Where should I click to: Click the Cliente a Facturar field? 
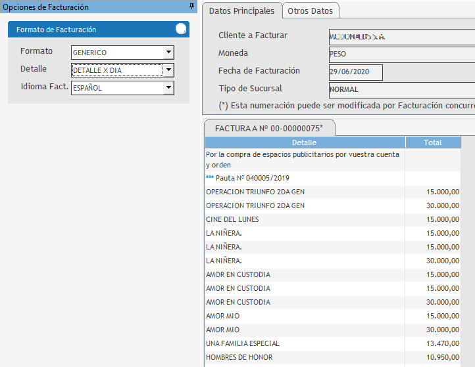(x=401, y=37)
